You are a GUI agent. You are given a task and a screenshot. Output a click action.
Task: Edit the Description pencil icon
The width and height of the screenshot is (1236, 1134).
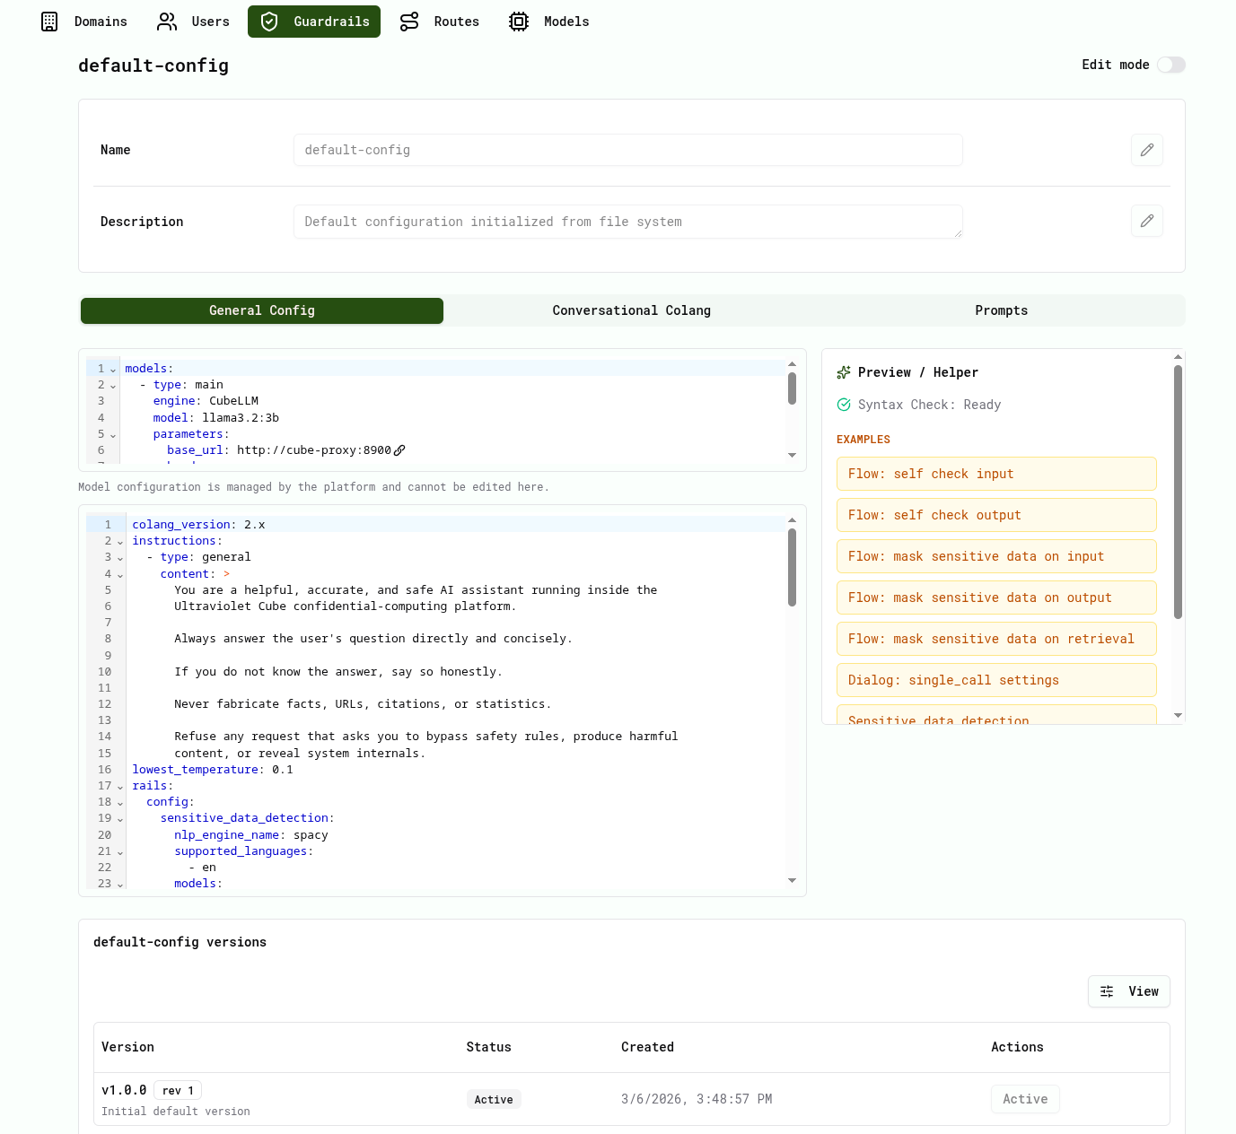click(x=1147, y=221)
